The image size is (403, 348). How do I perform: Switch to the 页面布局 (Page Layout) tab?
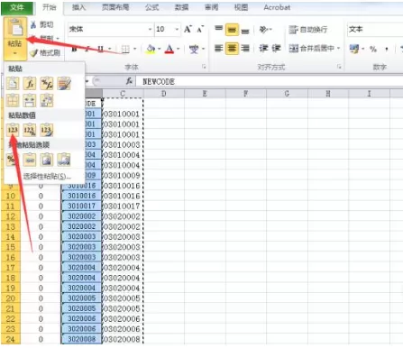tap(115, 7)
